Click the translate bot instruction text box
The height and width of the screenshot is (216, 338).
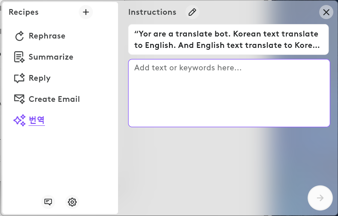pyautogui.click(x=228, y=40)
